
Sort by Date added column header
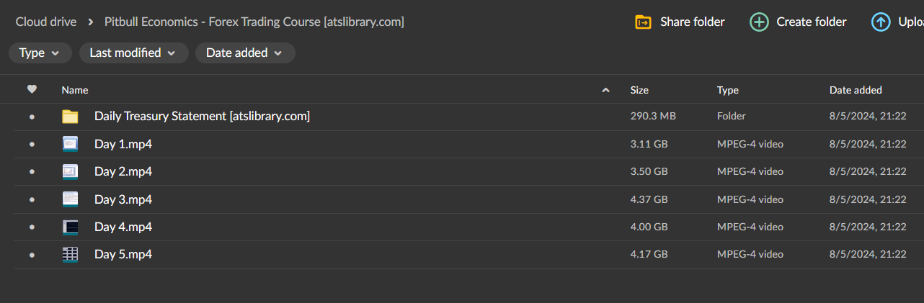point(856,90)
